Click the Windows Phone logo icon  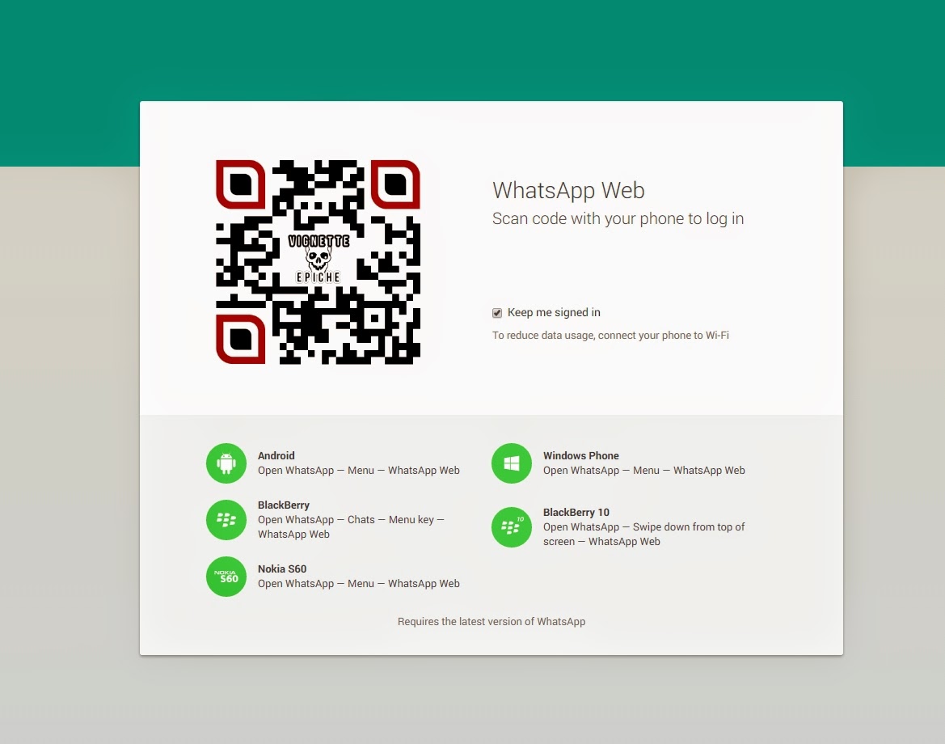[x=512, y=463]
